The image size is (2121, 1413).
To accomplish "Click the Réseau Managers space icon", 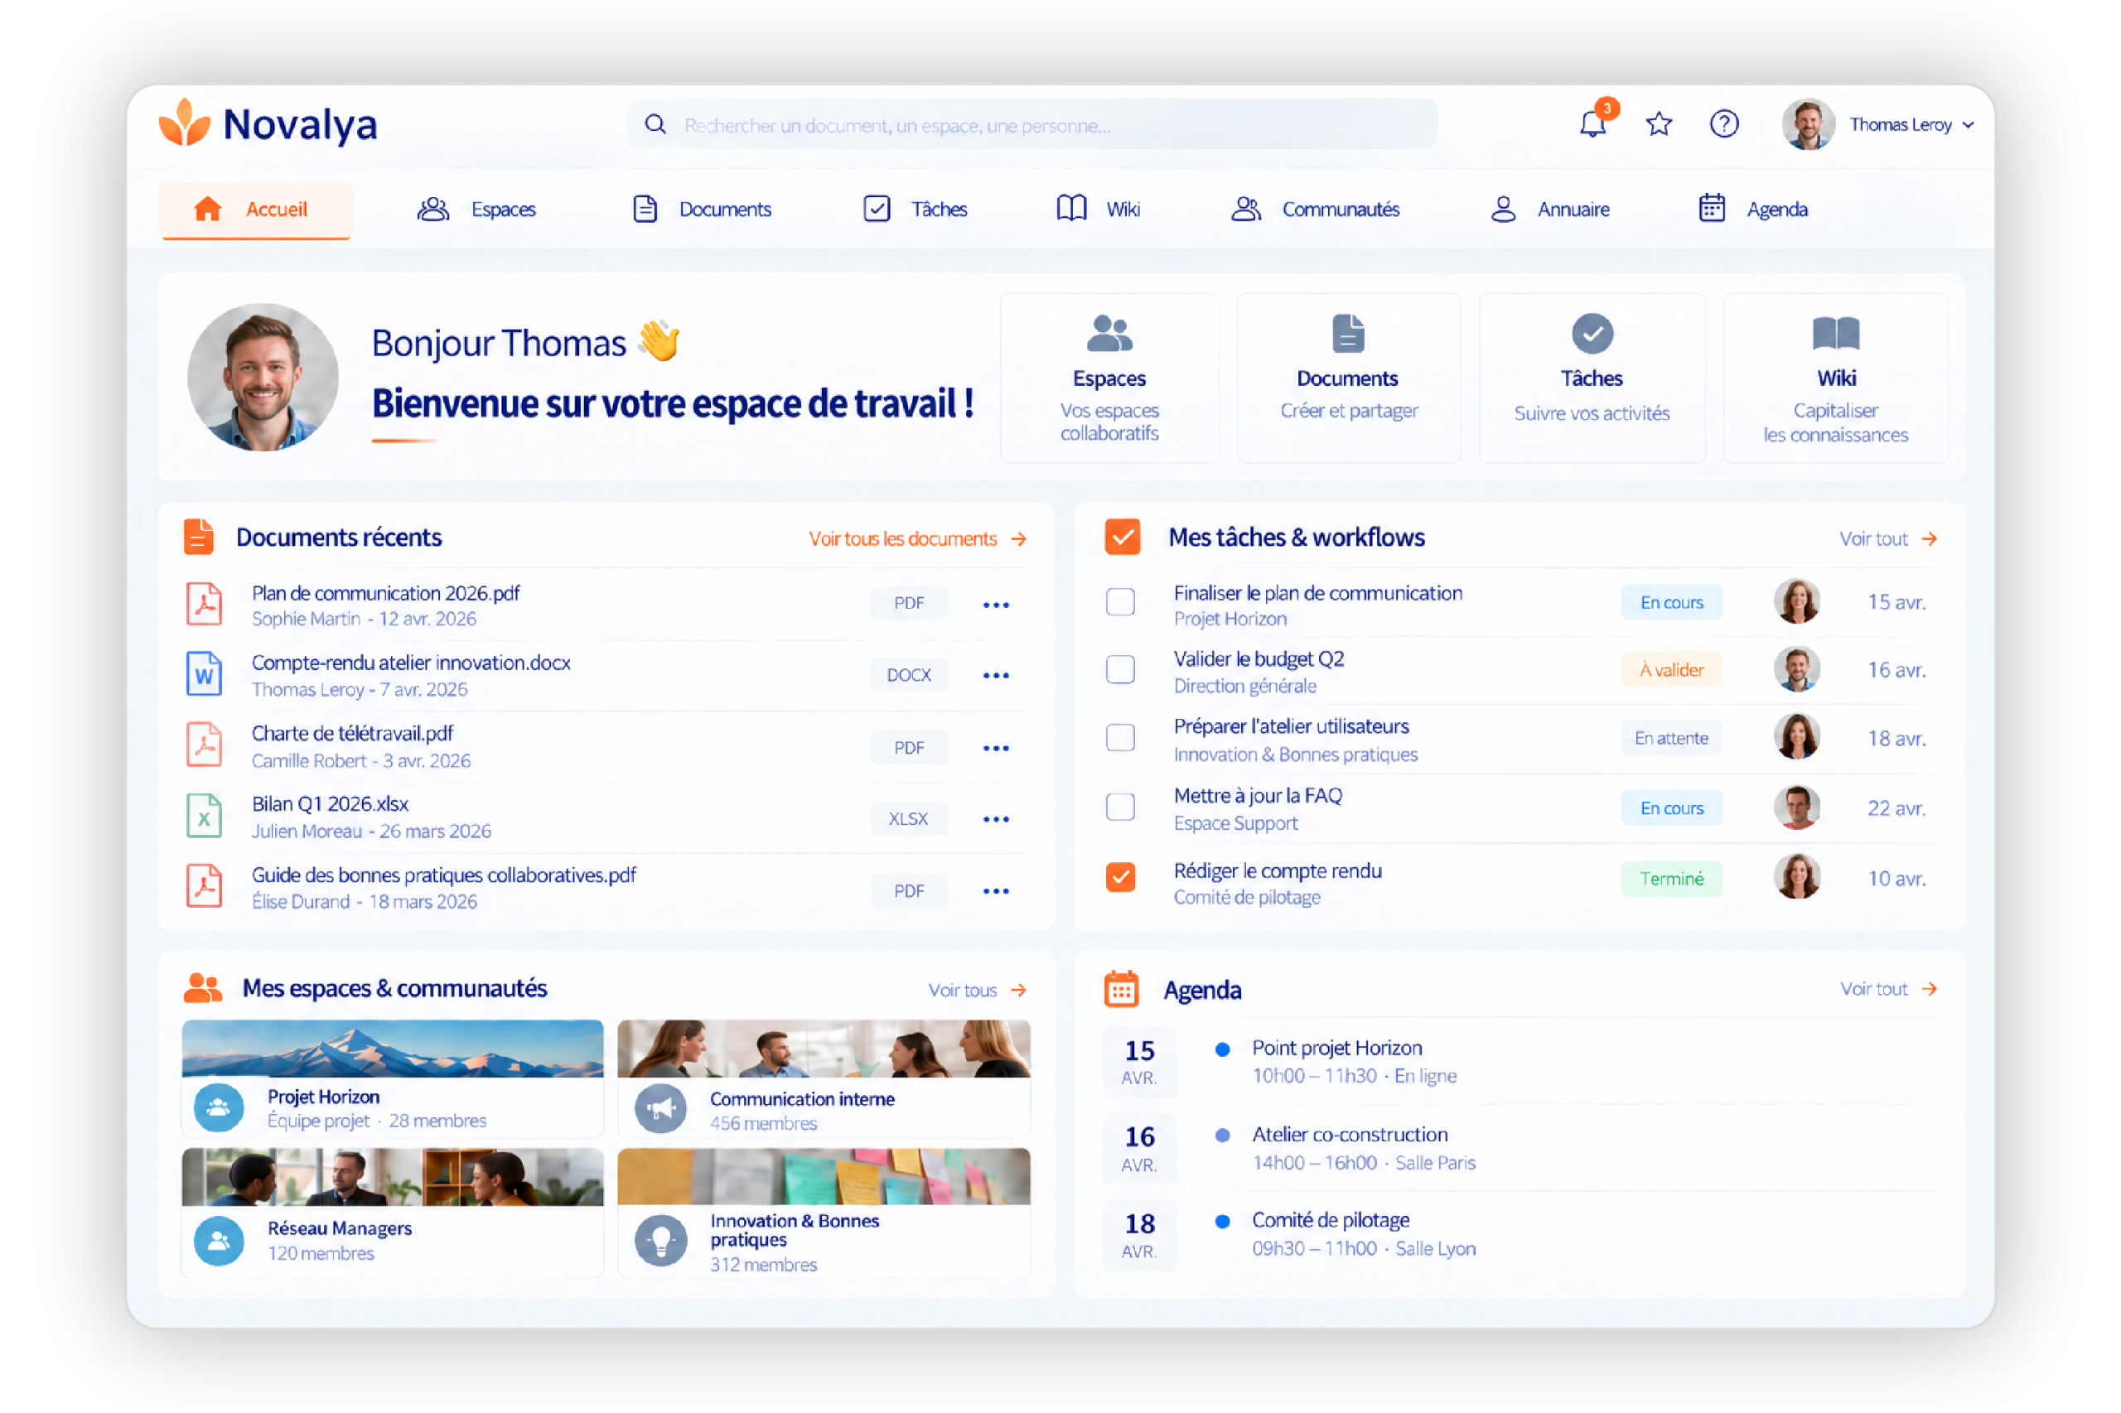I will [x=218, y=1241].
